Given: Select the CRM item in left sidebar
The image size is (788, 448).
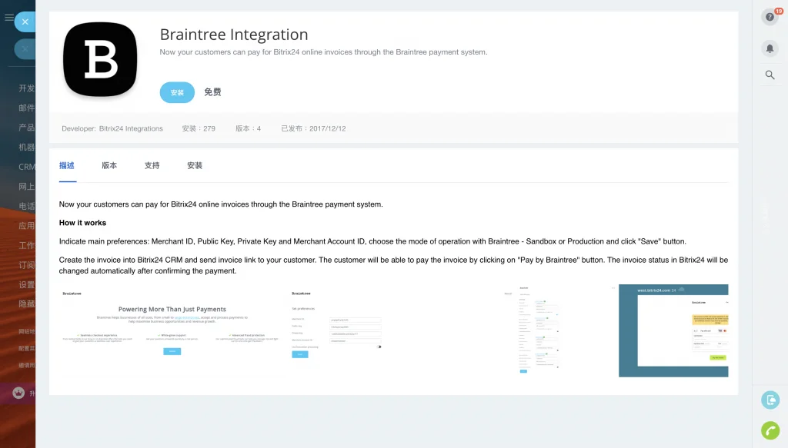Looking at the screenshot, I should tap(27, 167).
